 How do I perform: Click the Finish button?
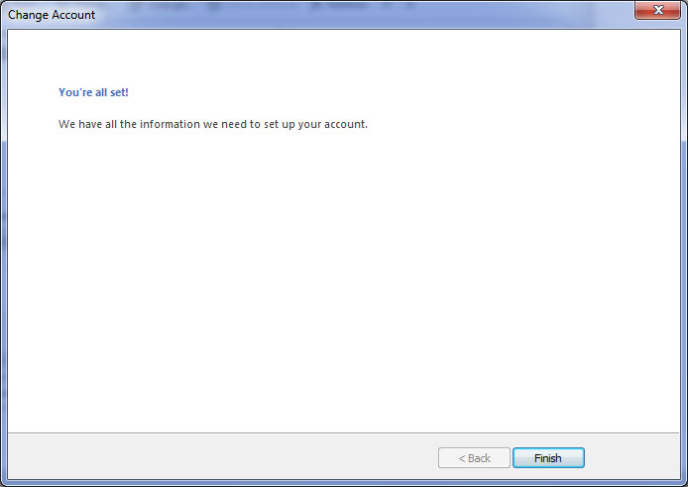click(548, 458)
